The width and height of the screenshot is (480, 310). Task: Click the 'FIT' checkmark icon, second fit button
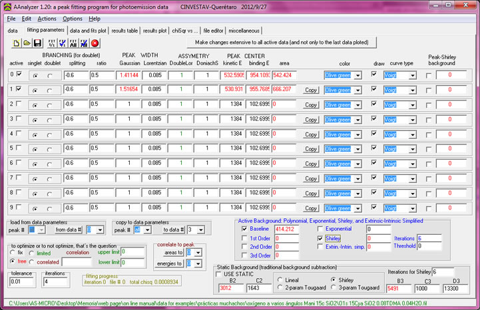(x=63, y=43)
